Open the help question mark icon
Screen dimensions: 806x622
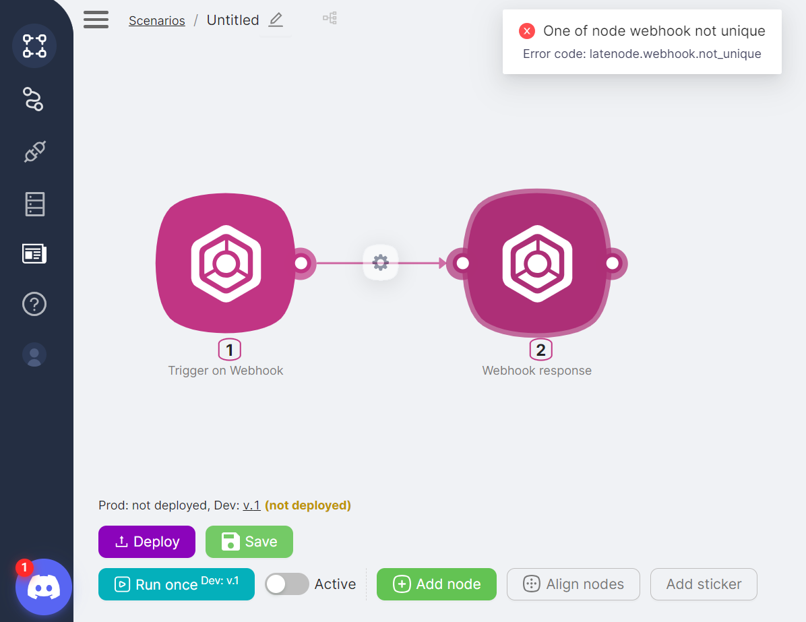(x=34, y=305)
